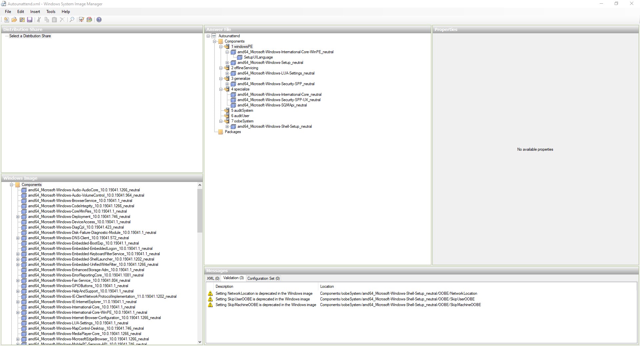Select the SetupUILanguage tree item

pyautogui.click(x=258, y=57)
